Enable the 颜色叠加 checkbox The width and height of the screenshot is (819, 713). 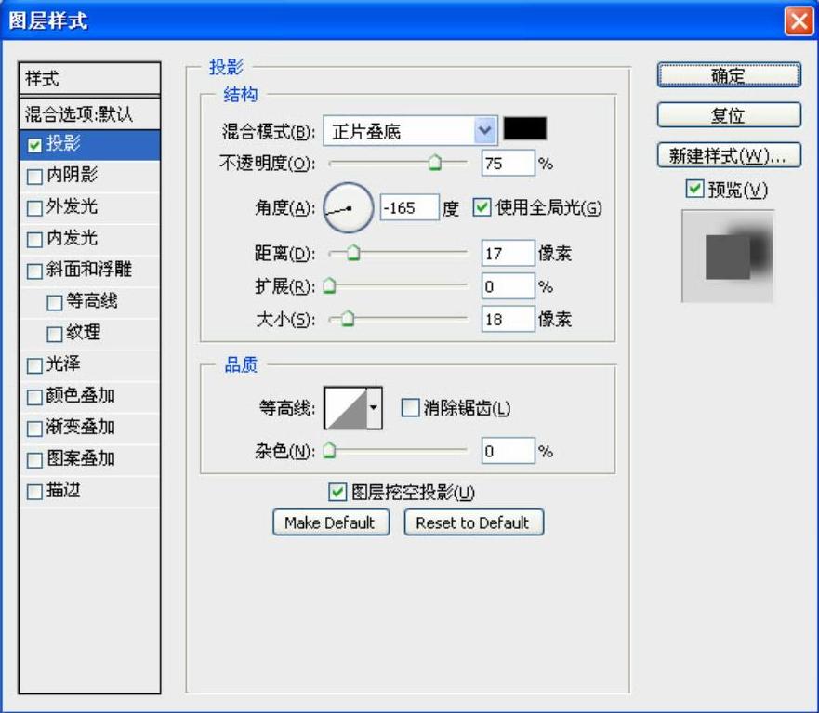[x=34, y=397]
